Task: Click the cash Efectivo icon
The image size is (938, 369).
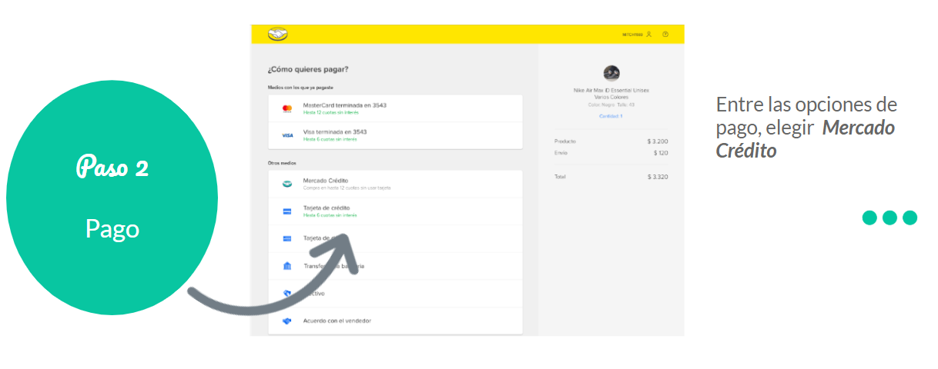Action: click(x=287, y=293)
